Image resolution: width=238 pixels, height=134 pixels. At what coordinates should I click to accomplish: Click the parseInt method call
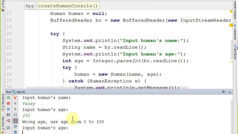coord(129,61)
